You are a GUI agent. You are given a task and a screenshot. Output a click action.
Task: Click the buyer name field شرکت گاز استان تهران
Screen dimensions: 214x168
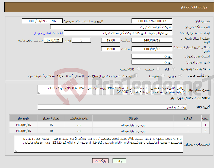click(111, 27)
